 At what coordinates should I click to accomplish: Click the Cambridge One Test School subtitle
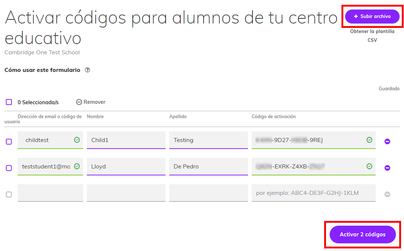point(42,52)
